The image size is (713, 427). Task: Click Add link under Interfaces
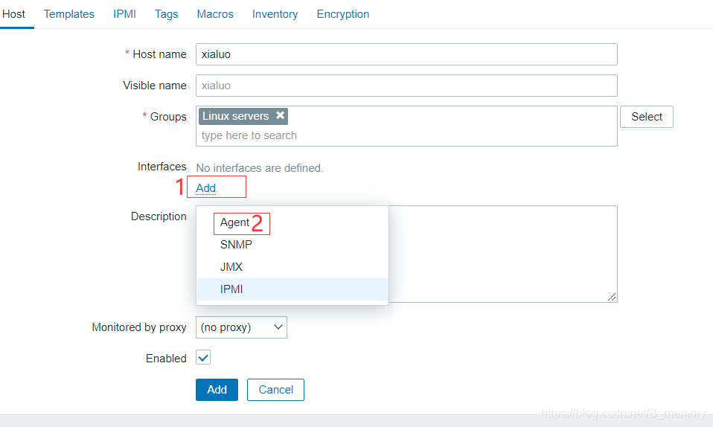(205, 188)
